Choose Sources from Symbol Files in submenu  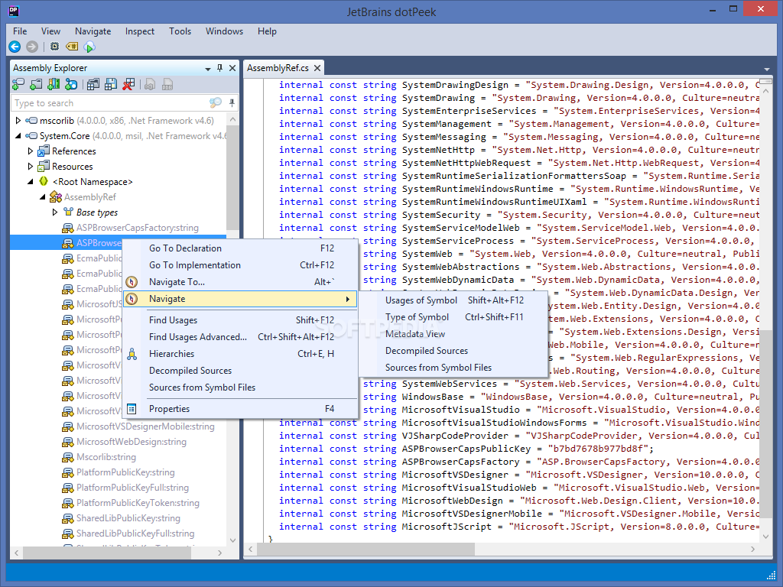453,368
